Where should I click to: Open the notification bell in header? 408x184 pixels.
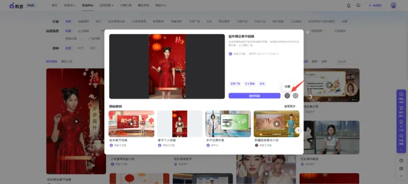coord(349,6)
